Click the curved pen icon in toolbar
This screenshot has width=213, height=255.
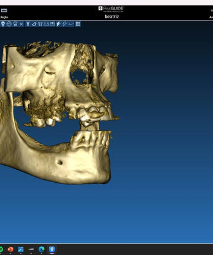click(65, 24)
